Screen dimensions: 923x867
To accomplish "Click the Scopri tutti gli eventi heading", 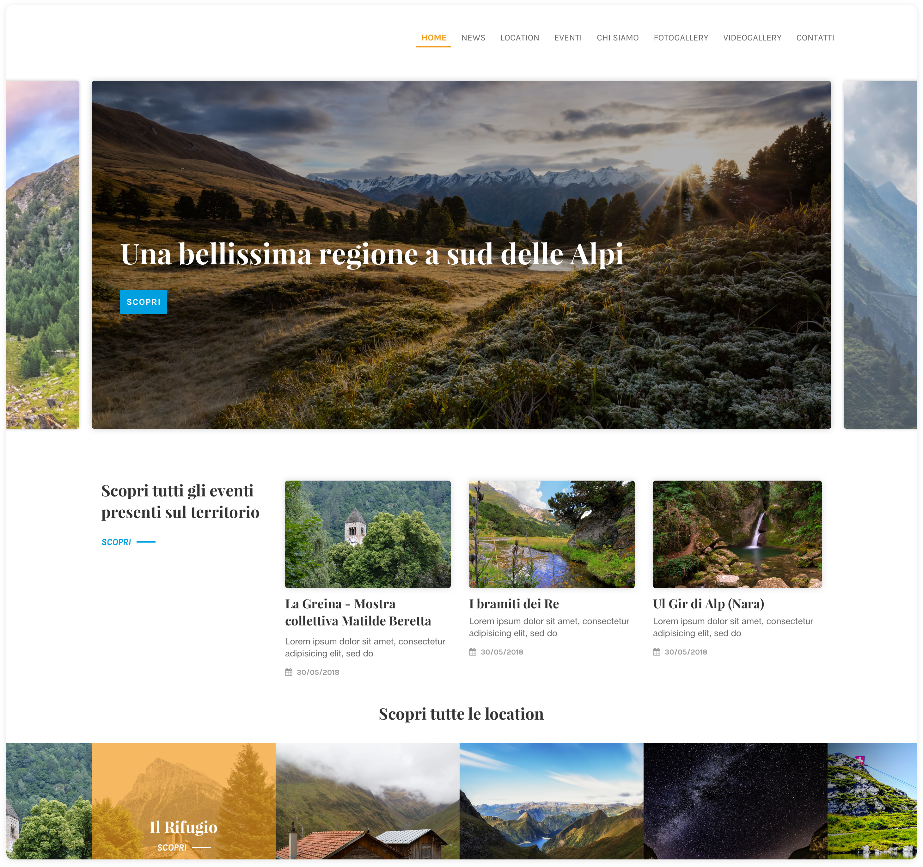I will (x=180, y=501).
